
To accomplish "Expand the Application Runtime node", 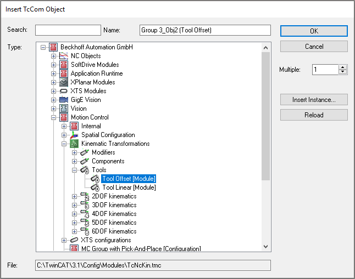I will tap(53, 73).
